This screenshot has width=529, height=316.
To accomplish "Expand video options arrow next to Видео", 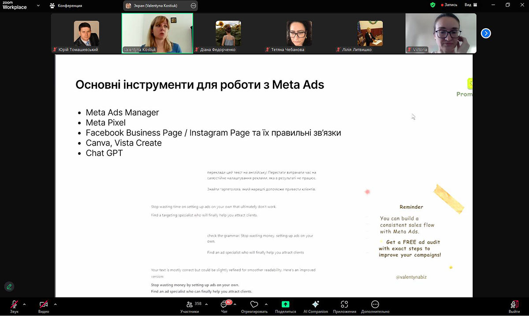I will (55, 304).
